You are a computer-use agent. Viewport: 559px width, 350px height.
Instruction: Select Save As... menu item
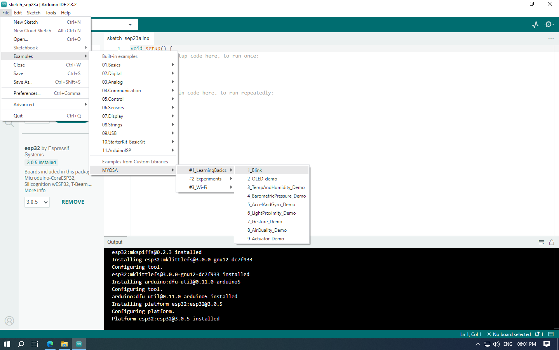[x=45, y=82]
